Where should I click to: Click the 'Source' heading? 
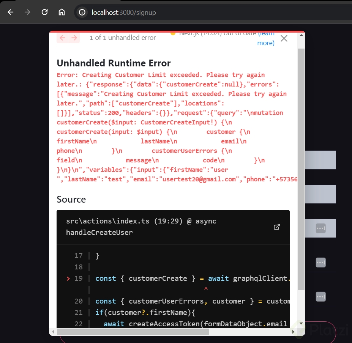tap(71, 199)
